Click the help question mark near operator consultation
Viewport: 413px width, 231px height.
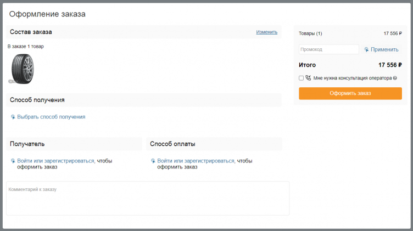click(395, 78)
